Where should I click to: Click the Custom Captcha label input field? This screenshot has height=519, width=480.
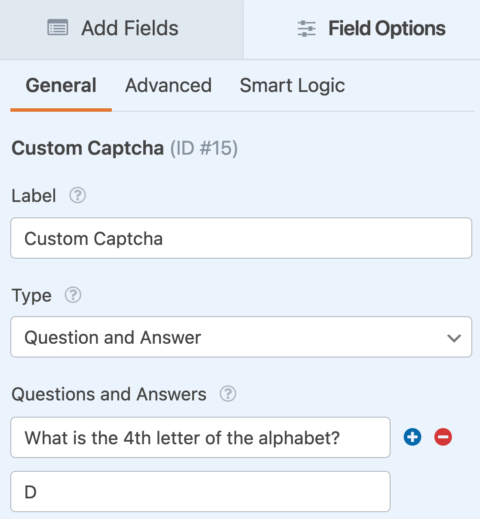pos(241,238)
